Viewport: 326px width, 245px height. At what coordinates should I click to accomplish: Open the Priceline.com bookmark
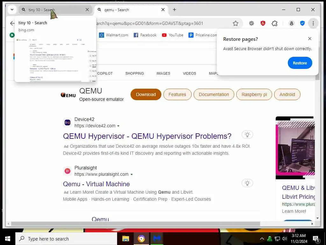click(202, 35)
